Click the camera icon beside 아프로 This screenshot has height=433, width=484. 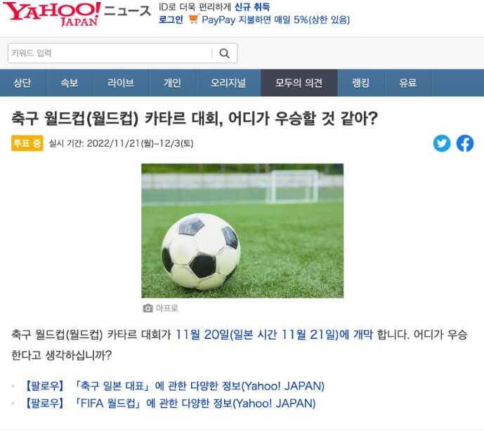148,308
